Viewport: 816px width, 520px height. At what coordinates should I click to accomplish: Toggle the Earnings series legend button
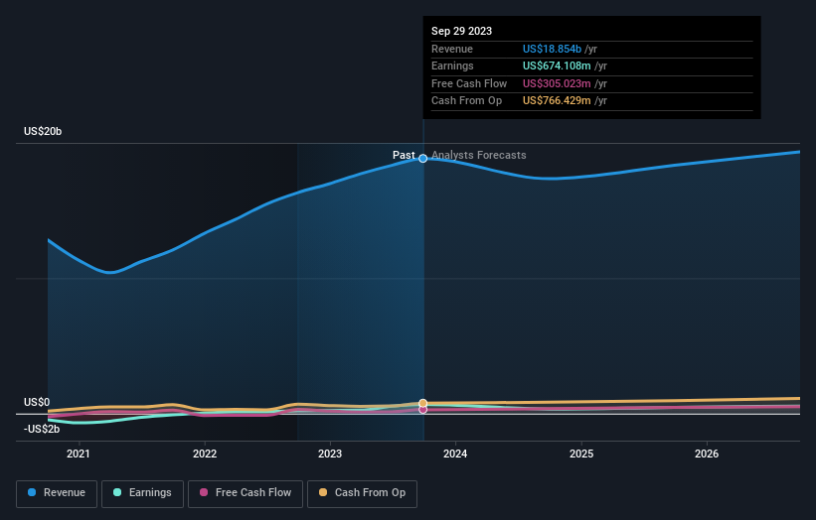(x=142, y=493)
